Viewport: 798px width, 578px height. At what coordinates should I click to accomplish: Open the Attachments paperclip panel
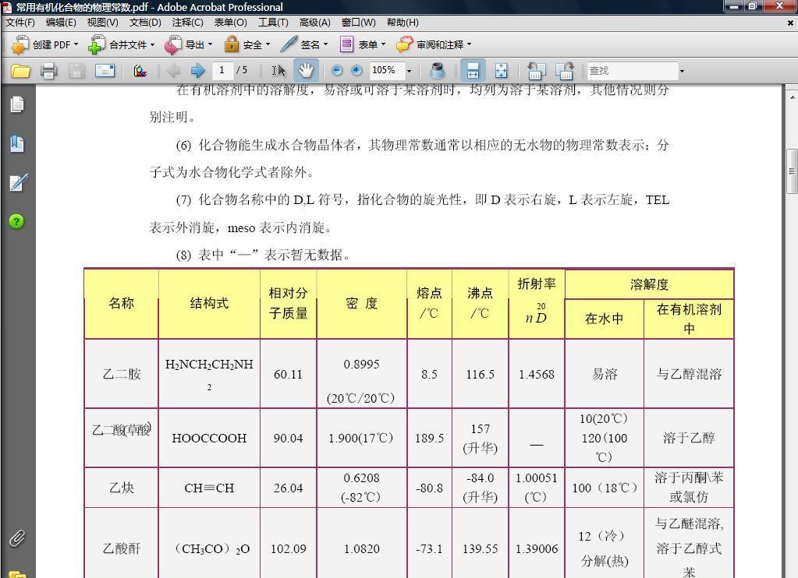tap(17, 537)
